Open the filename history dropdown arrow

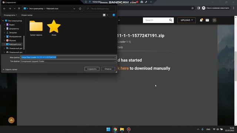click(115, 57)
